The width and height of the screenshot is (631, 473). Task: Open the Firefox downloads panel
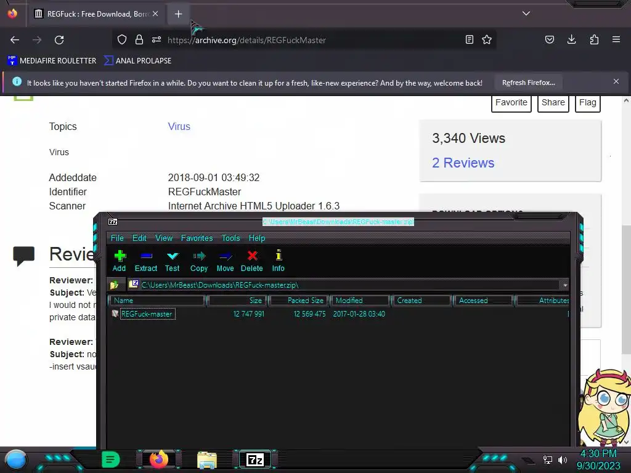pyautogui.click(x=571, y=39)
